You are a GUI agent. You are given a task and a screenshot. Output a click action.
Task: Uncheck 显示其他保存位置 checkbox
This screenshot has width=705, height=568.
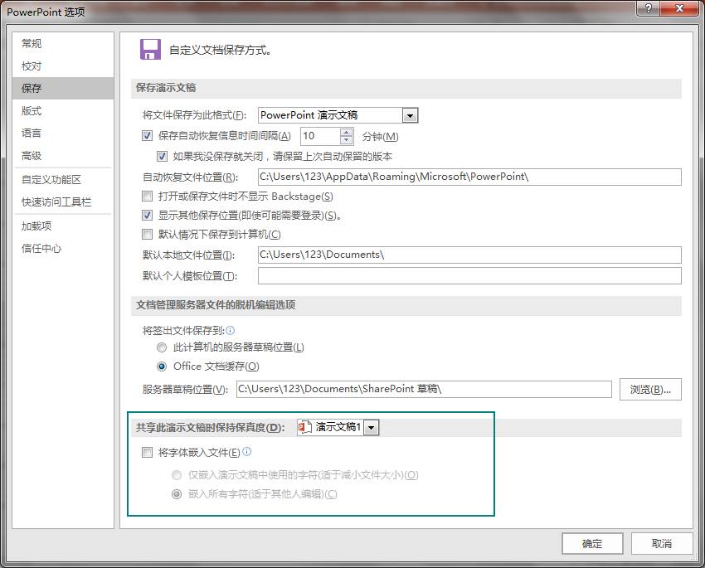click(147, 216)
